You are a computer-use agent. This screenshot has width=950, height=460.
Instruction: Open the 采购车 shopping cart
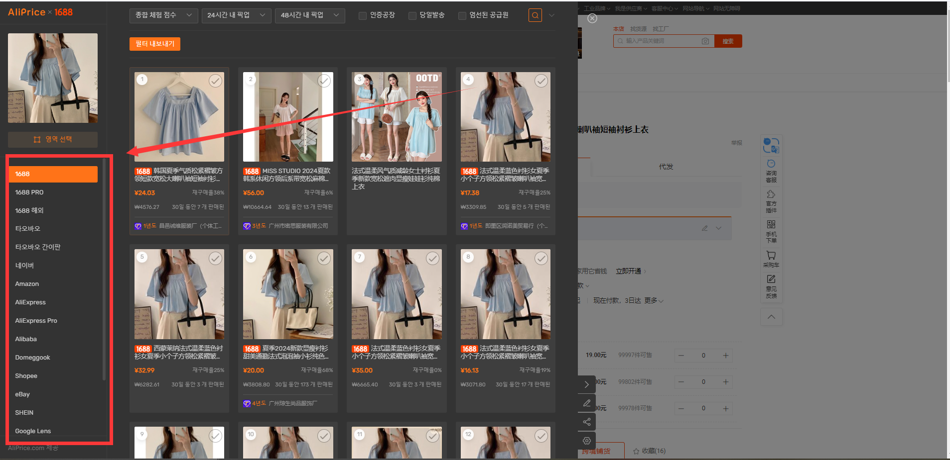coord(771,259)
